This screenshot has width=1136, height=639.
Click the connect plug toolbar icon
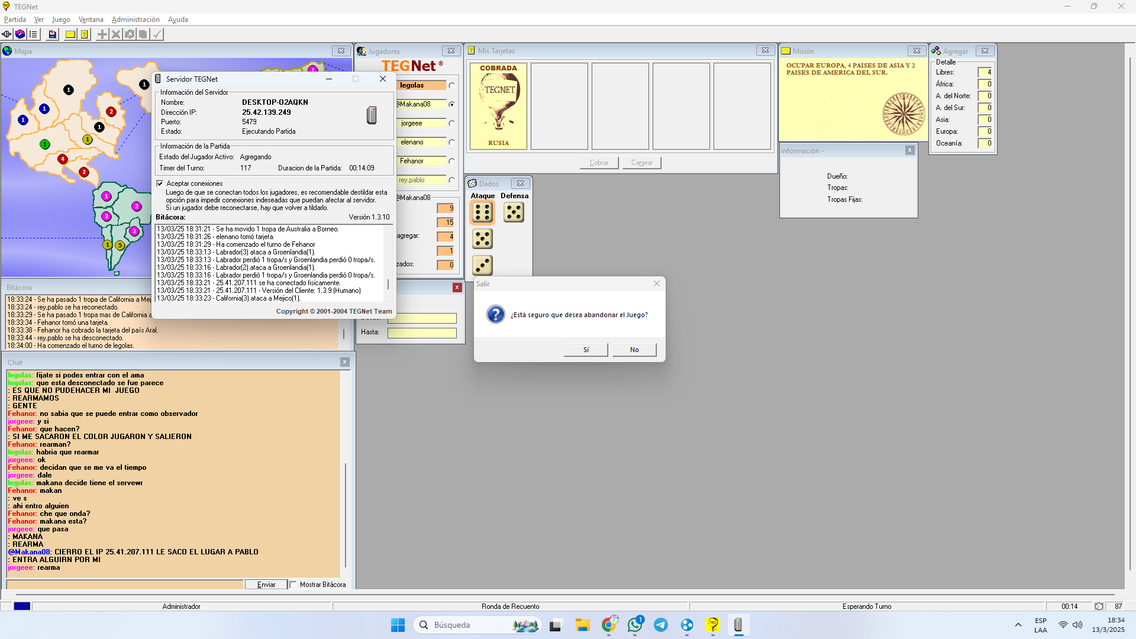[7, 34]
